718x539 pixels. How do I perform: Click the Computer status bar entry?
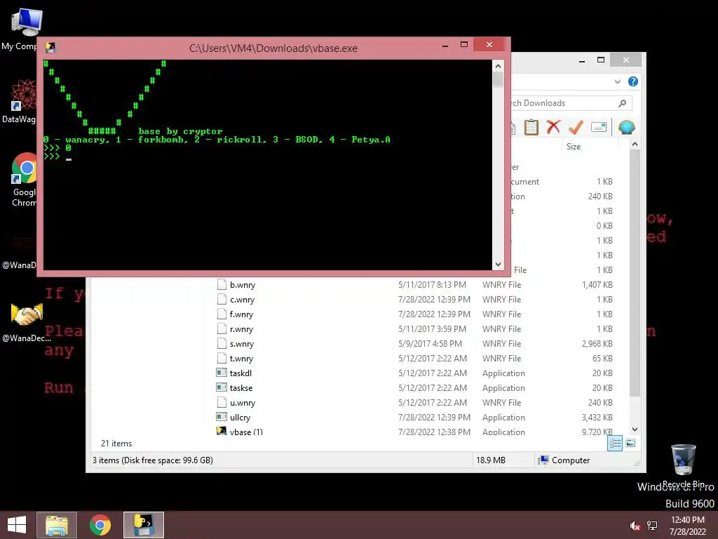click(x=564, y=460)
